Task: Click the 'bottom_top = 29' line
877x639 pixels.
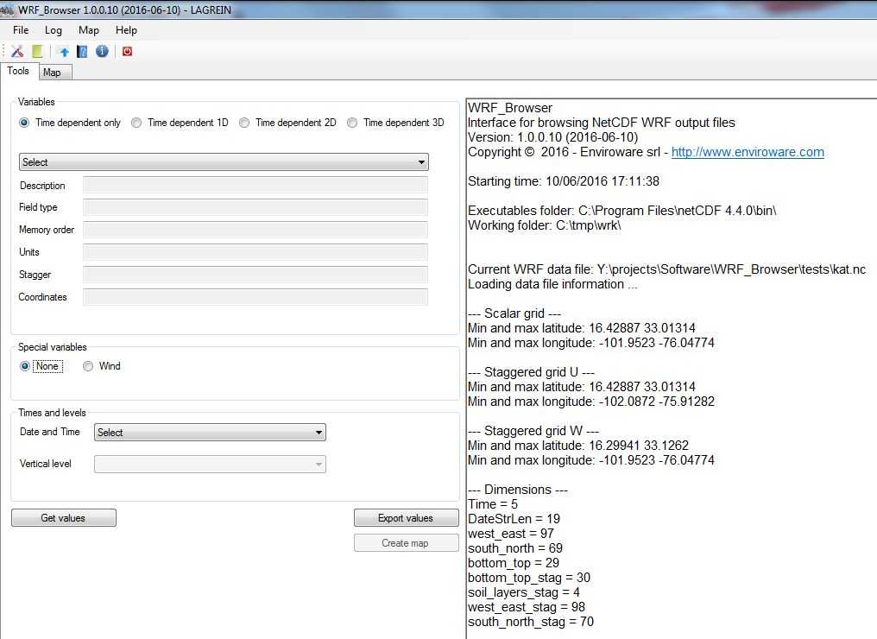Action: [514, 563]
